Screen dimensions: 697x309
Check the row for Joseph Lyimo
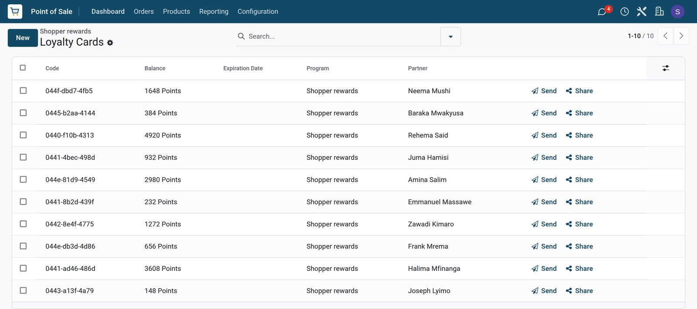pyautogui.click(x=23, y=290)
